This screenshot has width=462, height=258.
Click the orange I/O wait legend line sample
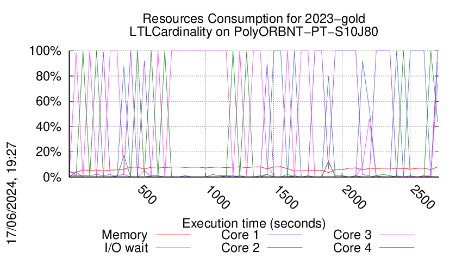tap(173, 248)
